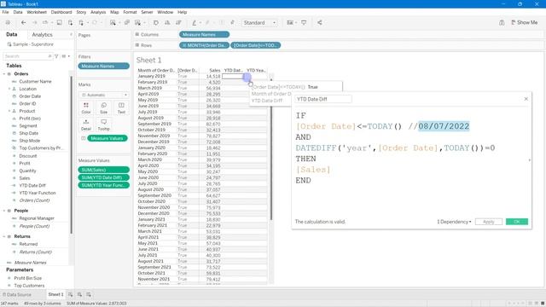This screenshot has height=307, width=546.
Task: Click Apply in the calculation editor
Action: [489, 222]
